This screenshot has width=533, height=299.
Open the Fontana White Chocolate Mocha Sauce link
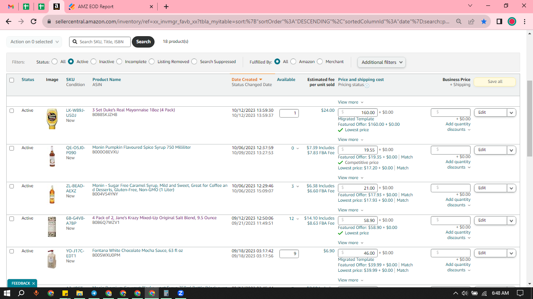137,251
